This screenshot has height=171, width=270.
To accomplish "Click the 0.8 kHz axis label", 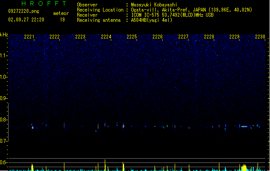I will (3, 120).
